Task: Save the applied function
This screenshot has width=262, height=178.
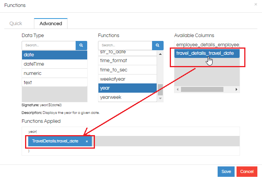Action: click(x=226, y=172)
